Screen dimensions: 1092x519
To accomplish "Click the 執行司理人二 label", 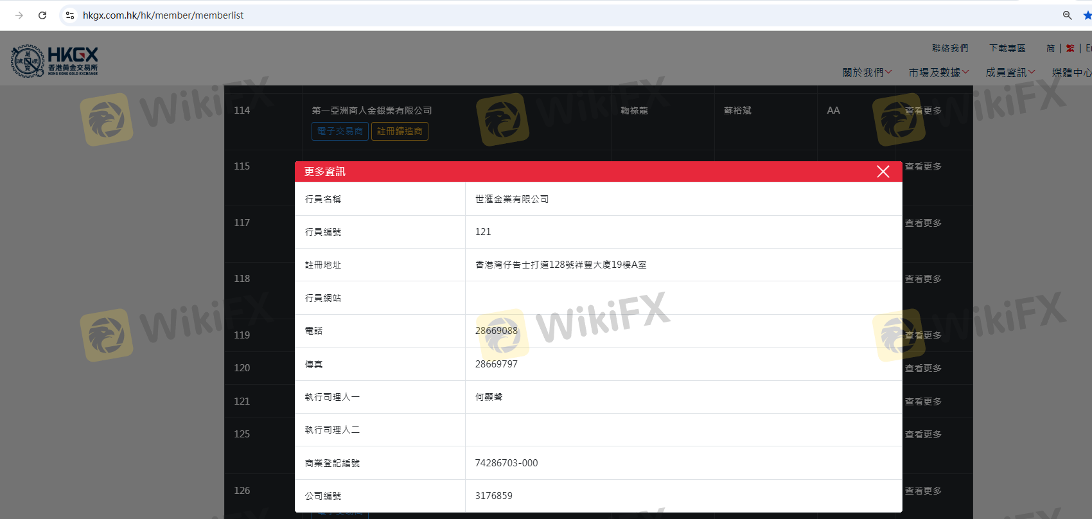I will click(x=332, y=430).
